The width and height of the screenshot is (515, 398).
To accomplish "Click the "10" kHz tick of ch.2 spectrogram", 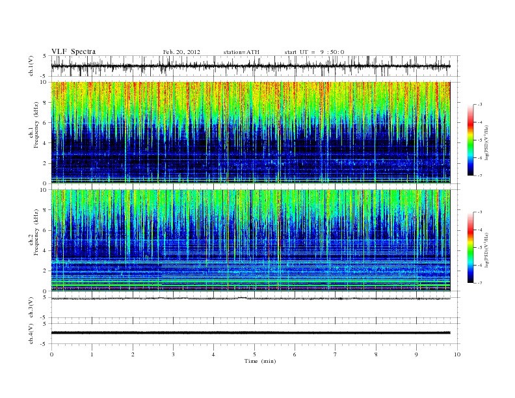I will [x=44, y=189].
